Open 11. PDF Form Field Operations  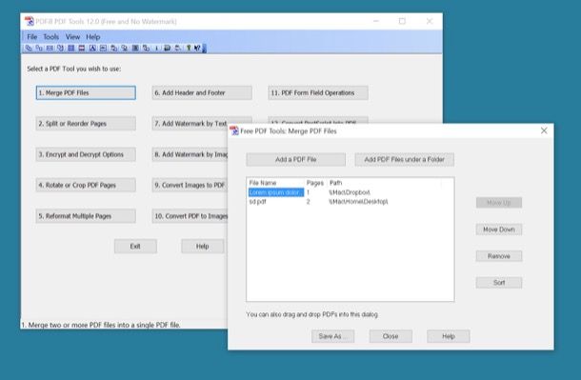[318, 93]
